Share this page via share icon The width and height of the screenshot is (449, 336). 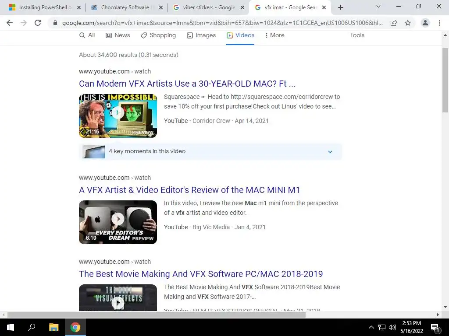coord(394,23)
